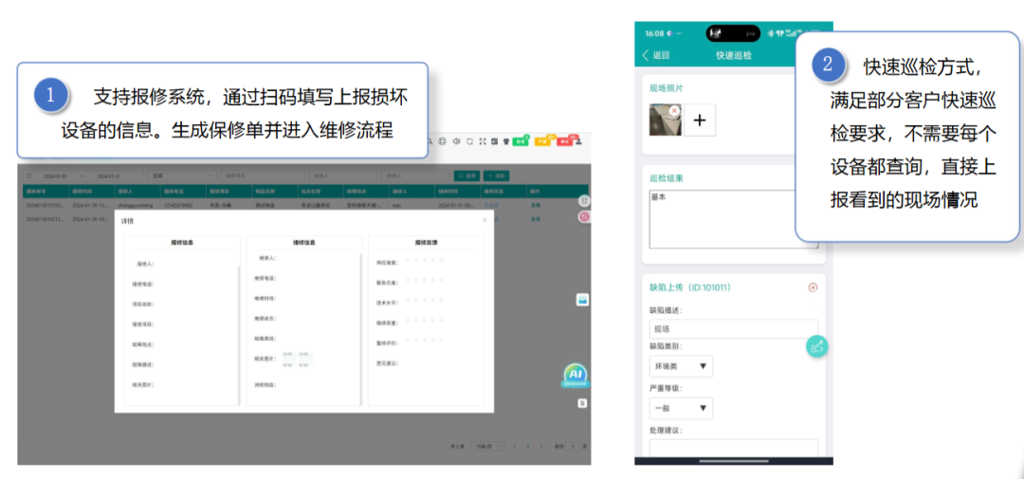Click the go-to-page input box
The image size is (1024, 479).
pyautogui.click(x=574, y=447)
